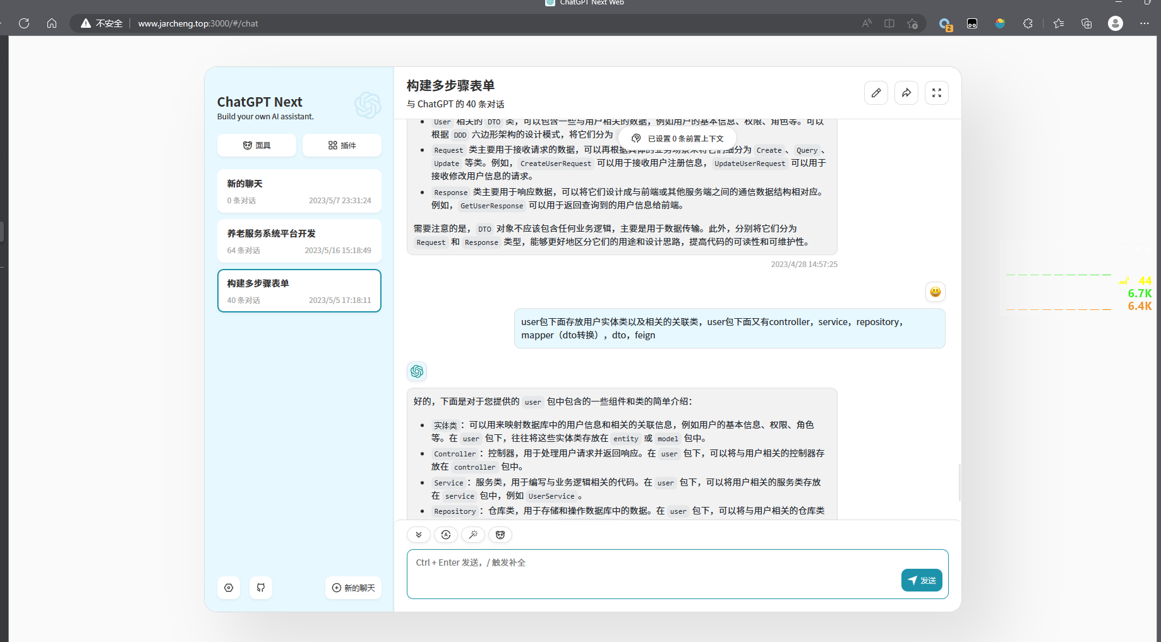Click the user message about user包
The width and height of the screenshot is (1161, 642).
pyautogui.click(x=730, y=328)
